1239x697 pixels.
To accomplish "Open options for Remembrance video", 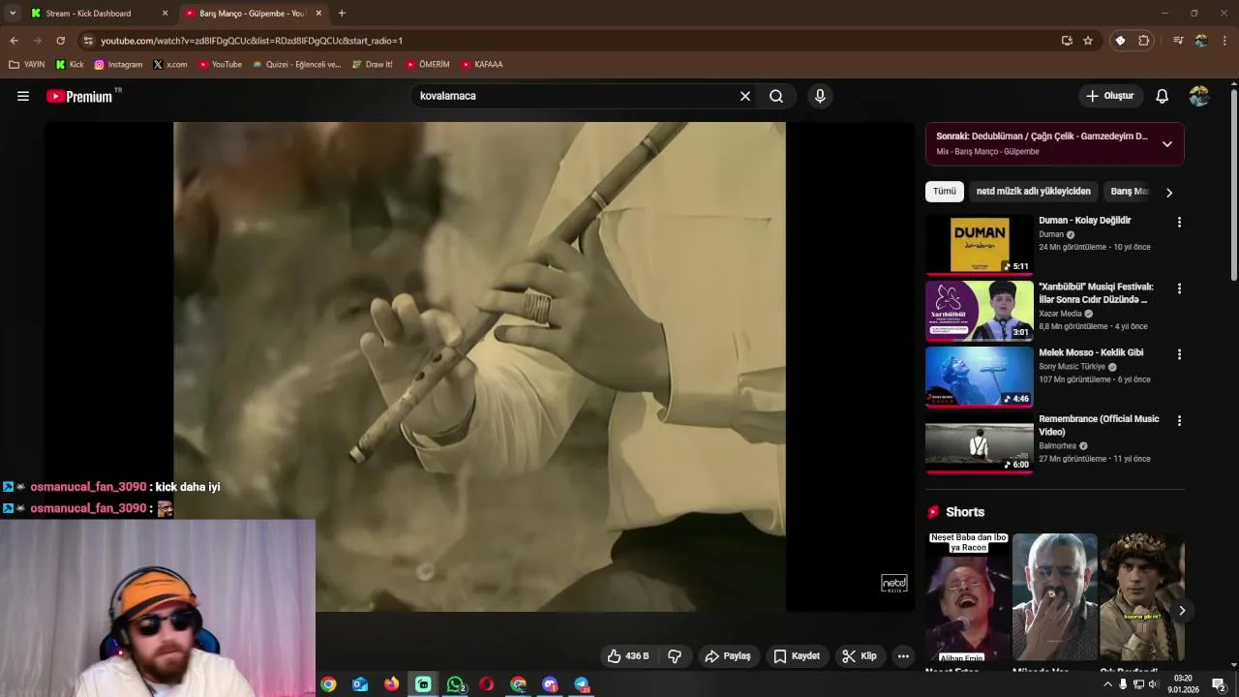I will (x=1179, y=421).
